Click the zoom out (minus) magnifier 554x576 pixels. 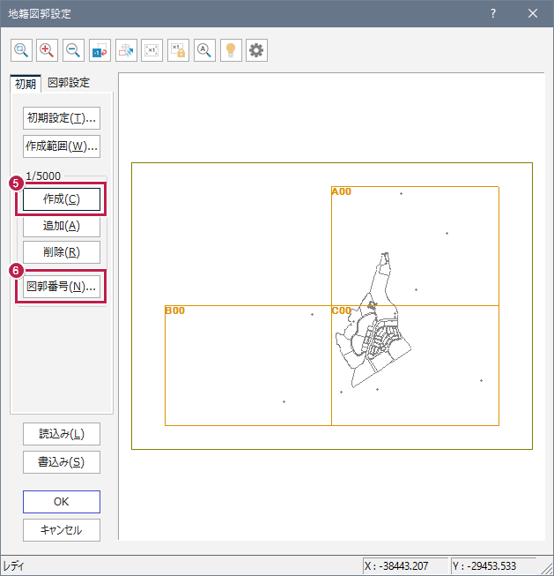(73, 50)
